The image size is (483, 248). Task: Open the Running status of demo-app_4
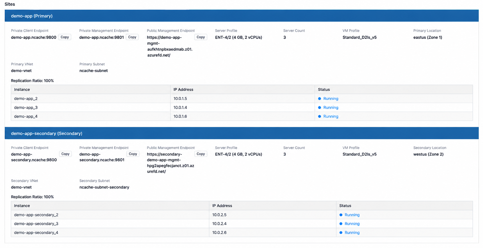(330, 116)
